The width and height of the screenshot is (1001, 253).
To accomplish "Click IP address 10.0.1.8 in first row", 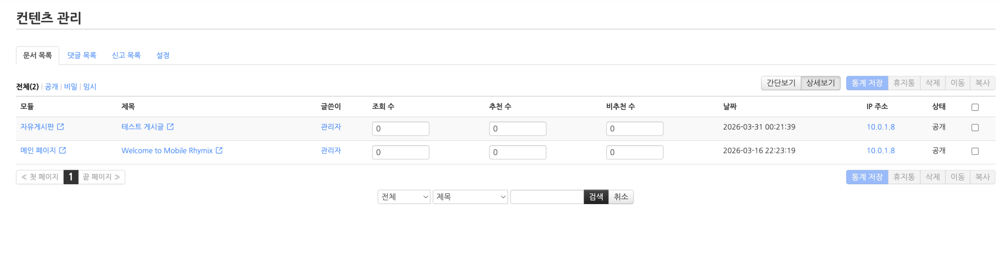I will [881, 127].
